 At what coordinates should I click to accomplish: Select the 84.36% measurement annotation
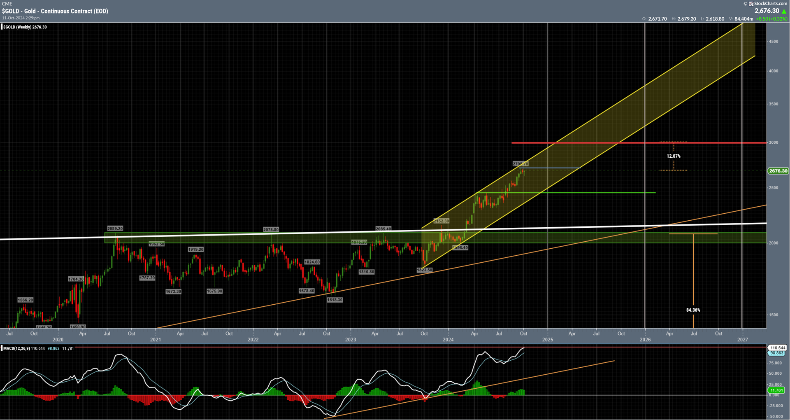[693, 310]
